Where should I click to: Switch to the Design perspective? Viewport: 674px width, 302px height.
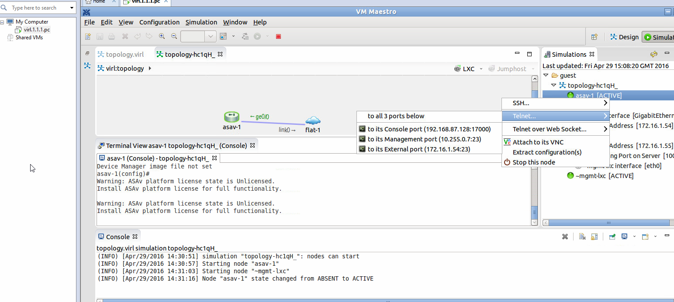(624, 37)
